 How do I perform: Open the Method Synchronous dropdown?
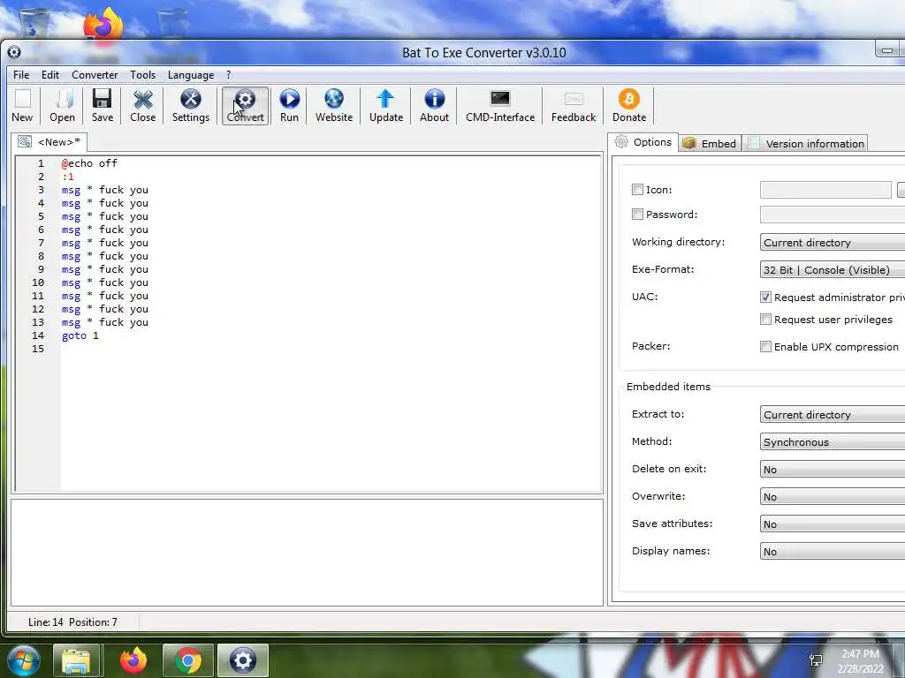(x=833, y=442)
